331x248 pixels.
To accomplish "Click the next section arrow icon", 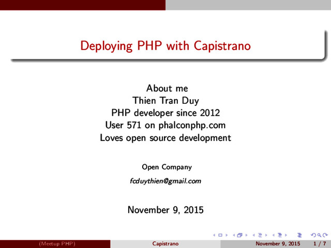I will (286, 235).
